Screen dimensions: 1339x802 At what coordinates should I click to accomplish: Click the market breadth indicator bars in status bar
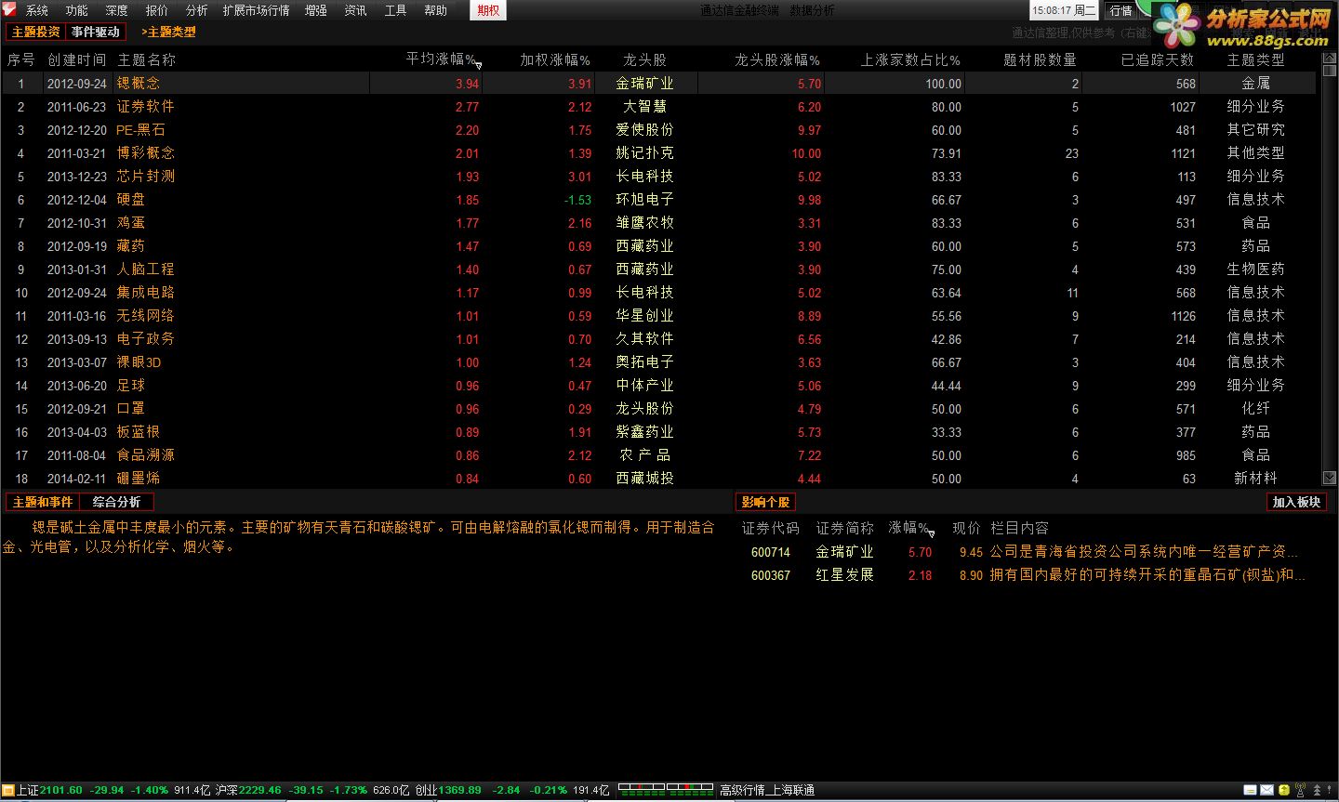665,790
